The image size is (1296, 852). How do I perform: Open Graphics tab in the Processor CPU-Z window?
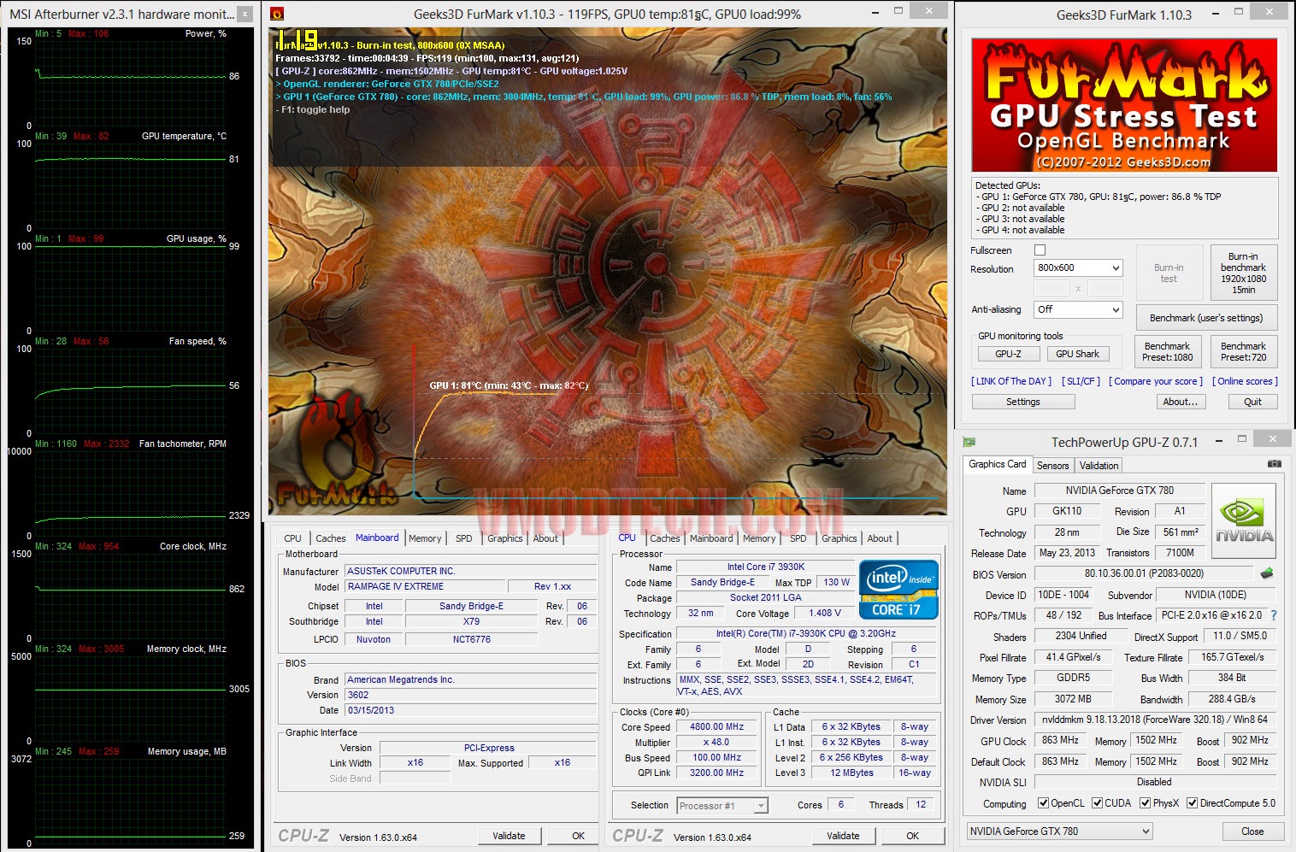coord(839,538)
